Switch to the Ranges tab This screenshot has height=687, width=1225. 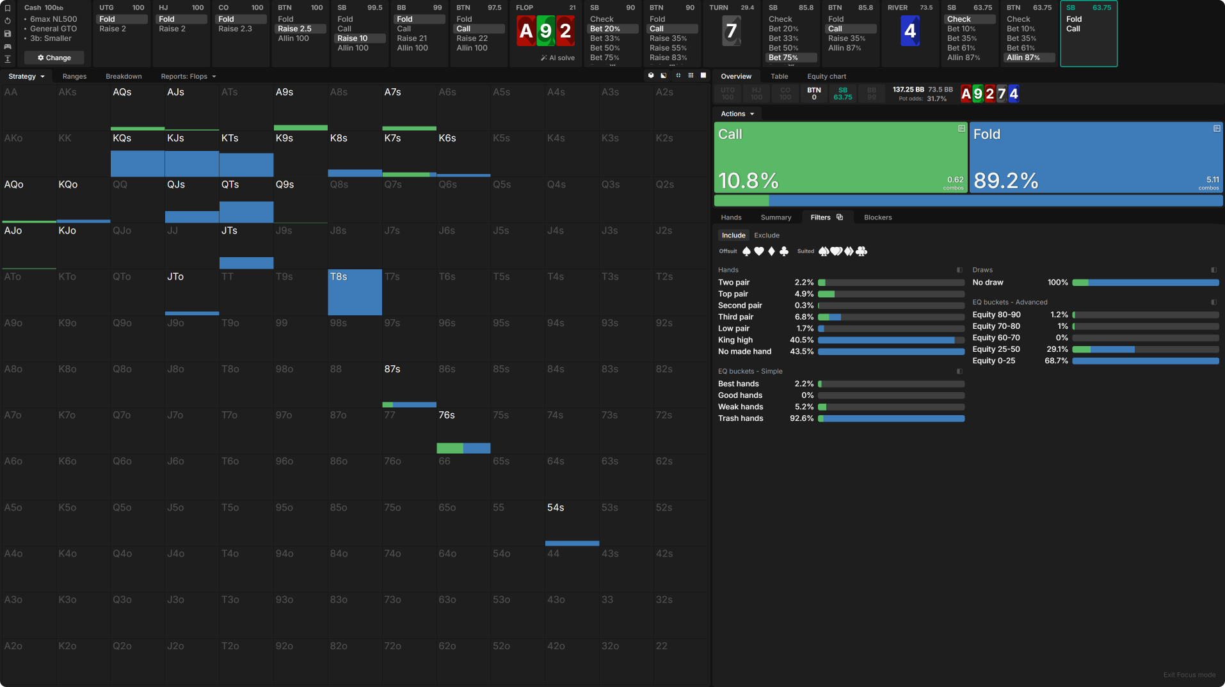point(74,76)
